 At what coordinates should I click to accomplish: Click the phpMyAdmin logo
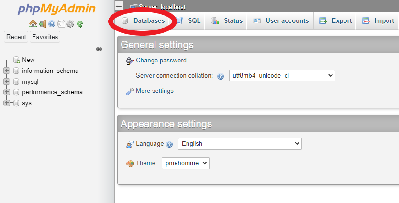click(56, 9)
